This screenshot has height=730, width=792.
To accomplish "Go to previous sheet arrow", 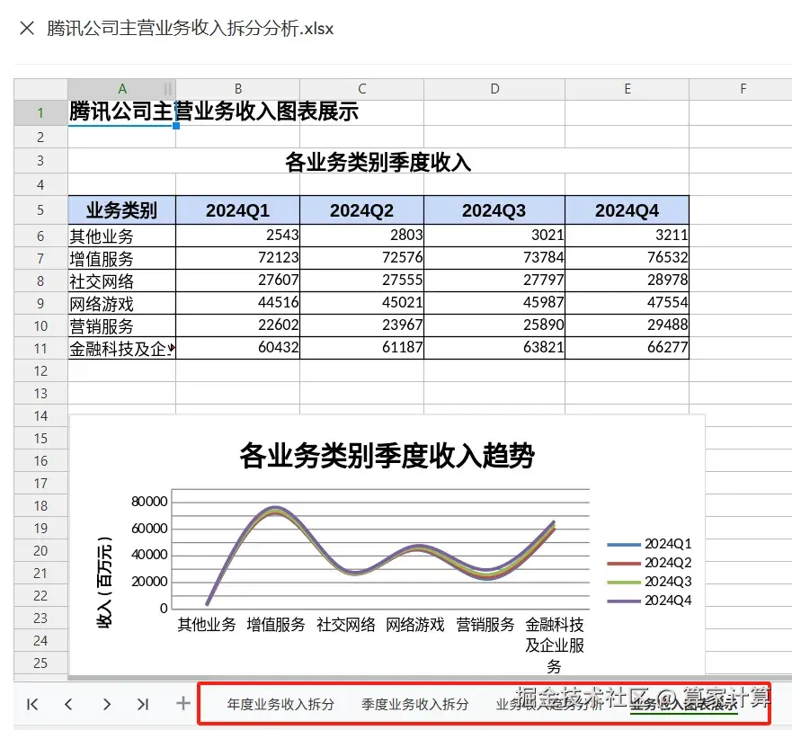I will [69, 704].
